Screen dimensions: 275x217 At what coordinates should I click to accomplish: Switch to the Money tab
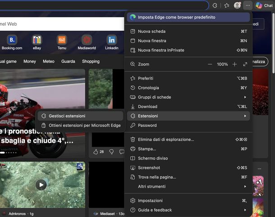[30, 61]
